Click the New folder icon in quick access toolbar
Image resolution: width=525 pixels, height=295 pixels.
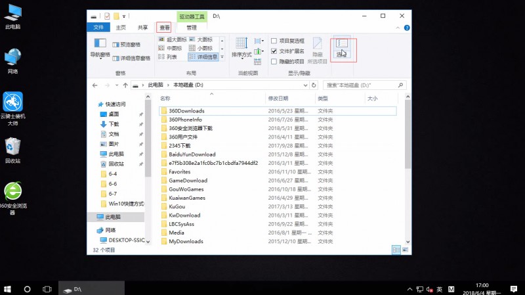(x=116, y=16)
